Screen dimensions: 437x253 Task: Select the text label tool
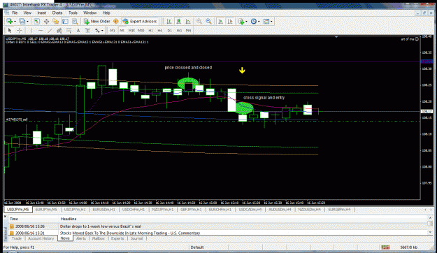pos(88,30)
